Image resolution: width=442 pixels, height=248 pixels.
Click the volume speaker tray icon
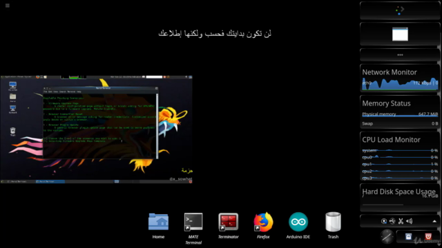point(410,221)
